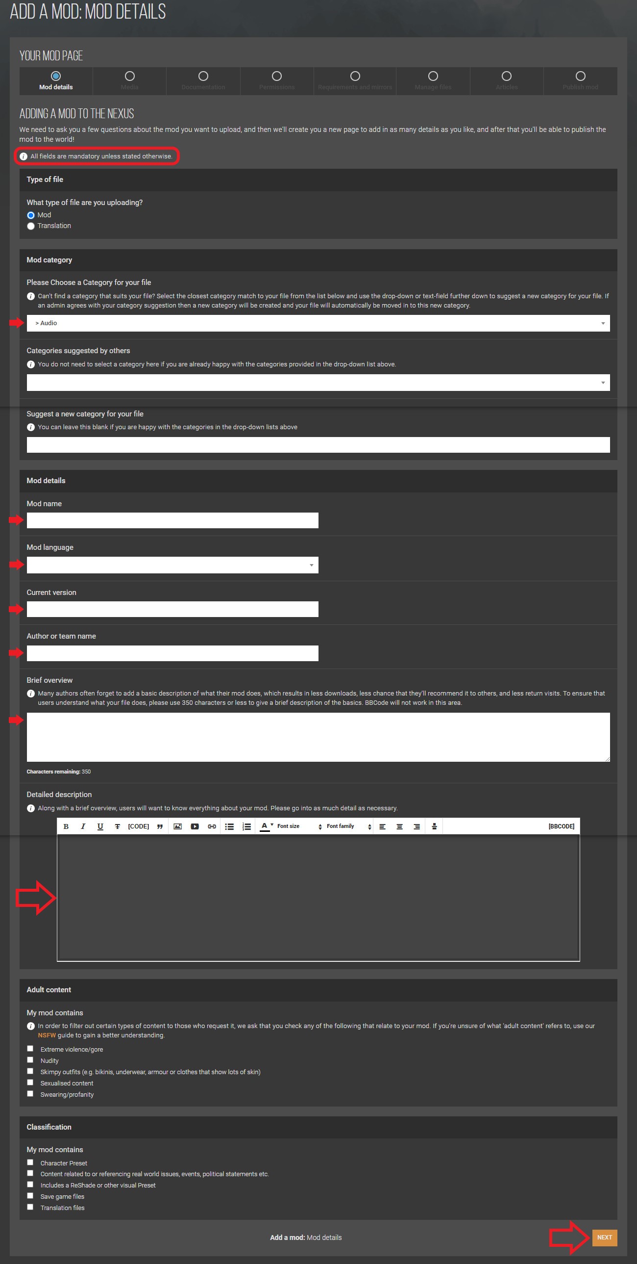The width and height of the screenshot is (637, 1264).
Task: Insert an image into the description
Action: [x=178, y=826]
